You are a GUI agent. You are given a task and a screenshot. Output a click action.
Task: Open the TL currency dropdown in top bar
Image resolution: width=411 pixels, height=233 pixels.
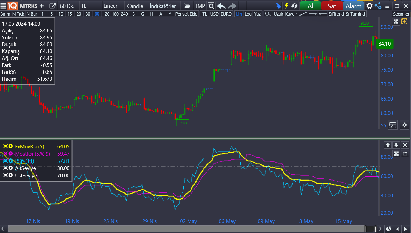pyautogui.click(x=84, y=6)
